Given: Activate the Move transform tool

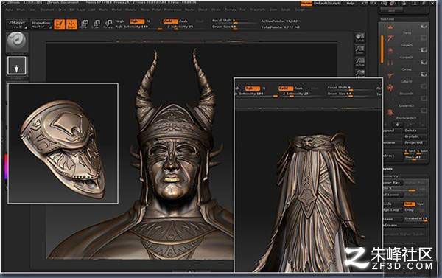Looking at the screenshot, I should (84, 24).
